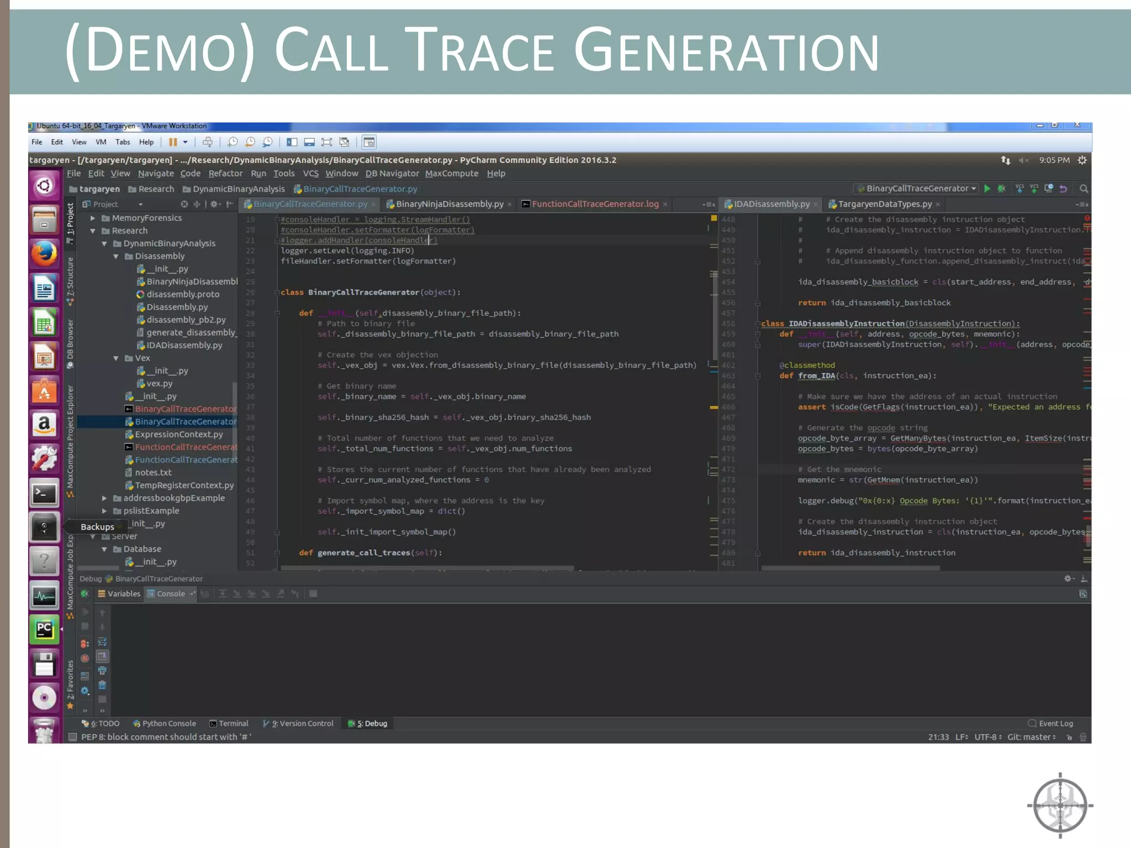Collapse the Vex folder
Screen dimensions: 1131x848
coord(116,358)
